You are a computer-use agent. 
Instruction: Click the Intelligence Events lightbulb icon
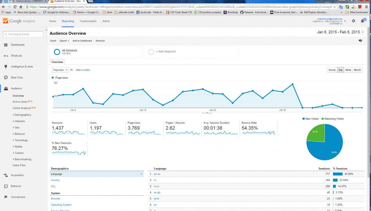(6, 67)
